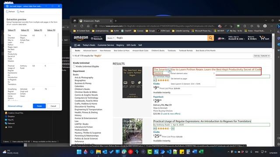Open the Books search category dropdown
The image size is (280, 157).
click(111, 38)
